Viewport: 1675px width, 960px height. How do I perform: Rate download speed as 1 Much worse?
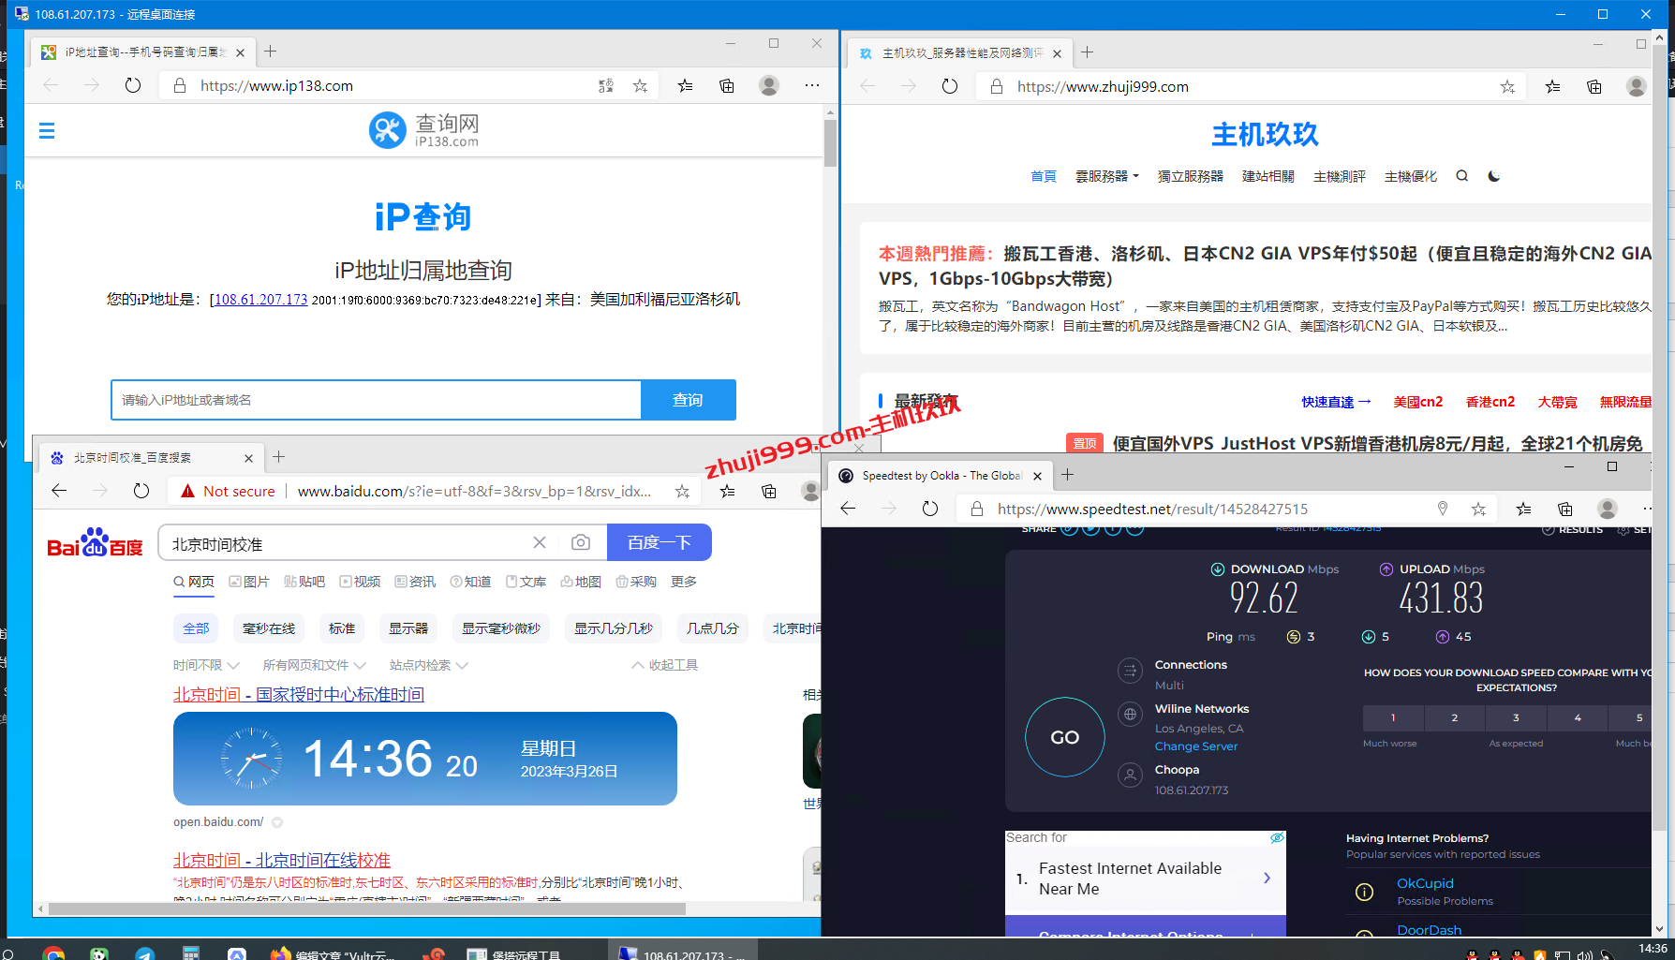(x=1393, y=718)
